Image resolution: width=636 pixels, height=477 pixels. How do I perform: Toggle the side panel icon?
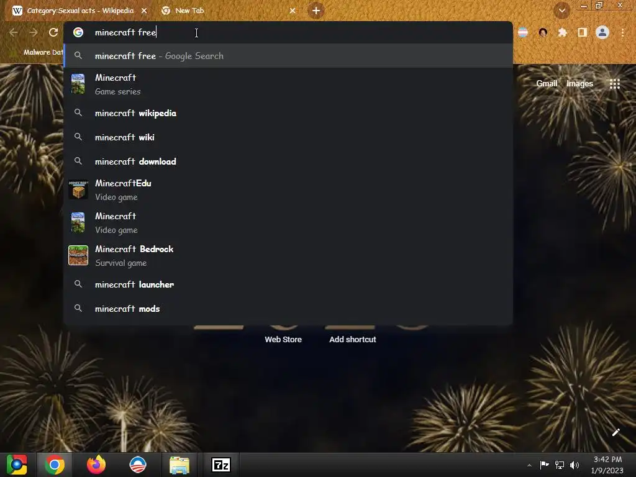coord(583,32)
